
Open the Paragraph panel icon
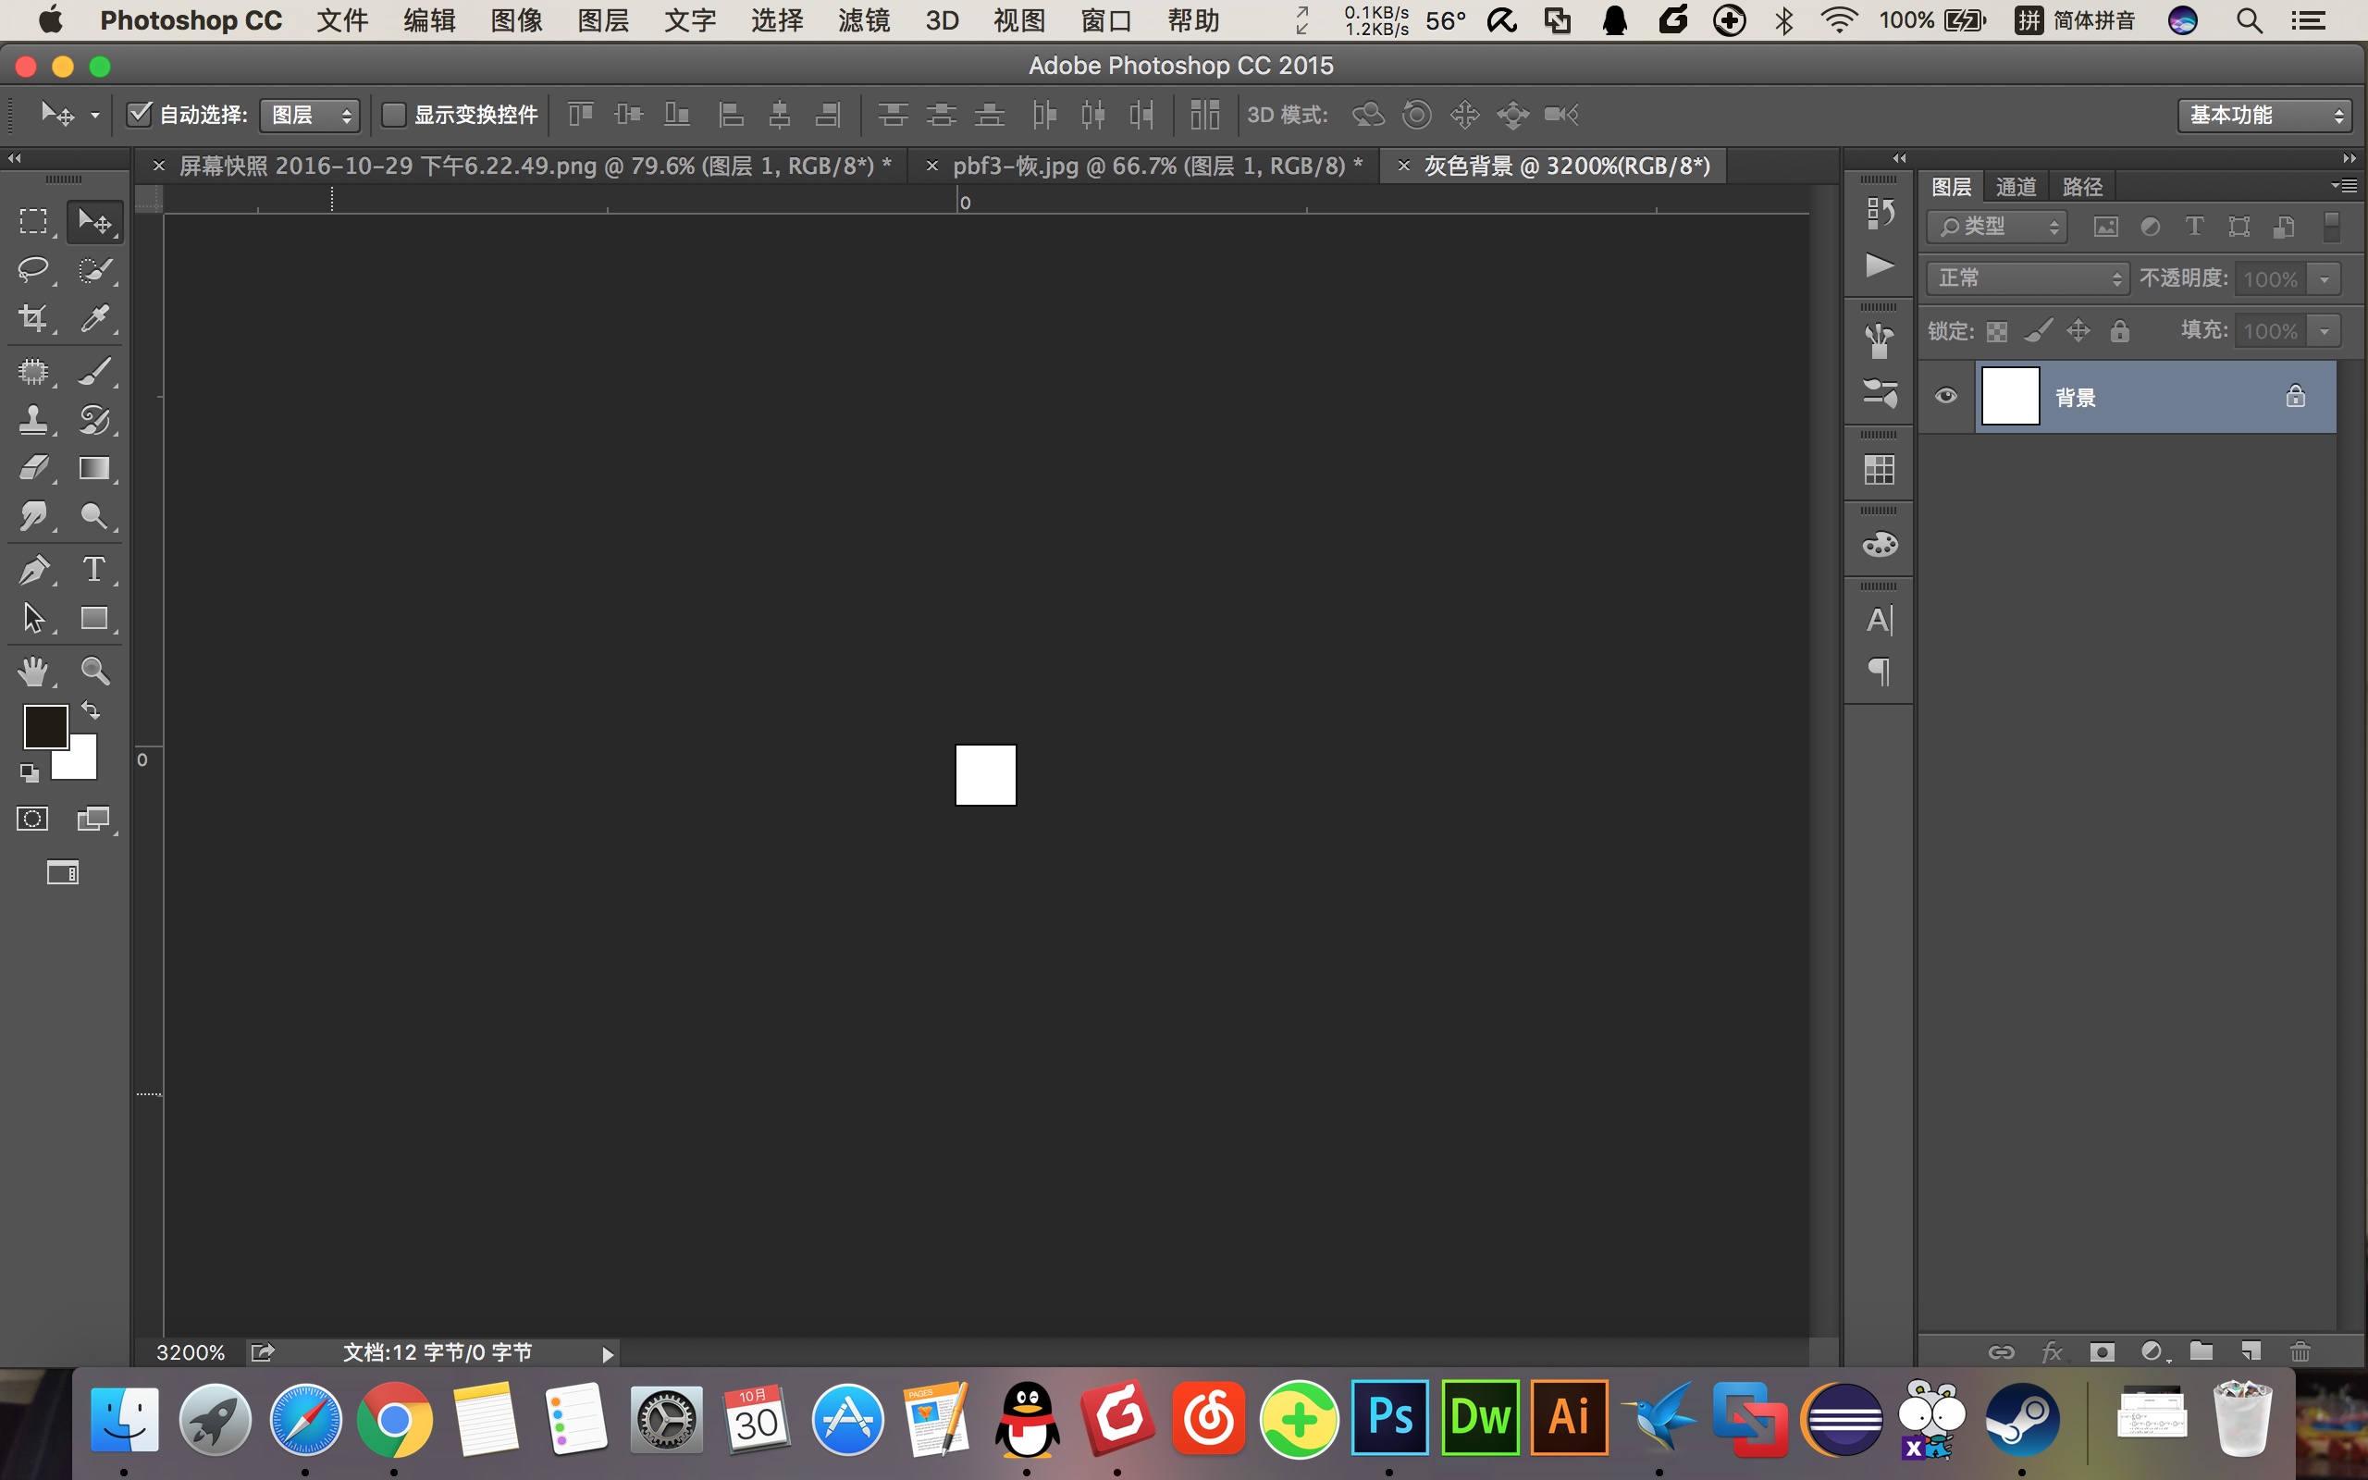[x=1879, y=672]
